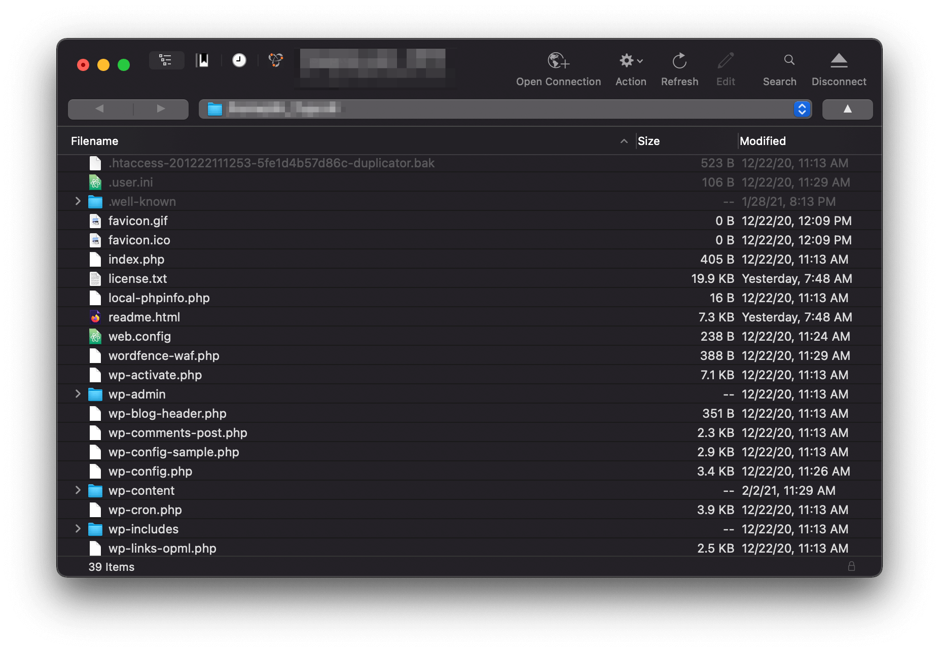Click the 39 Items status text
This screenshot has width=939, height=652.
(112, 567)
